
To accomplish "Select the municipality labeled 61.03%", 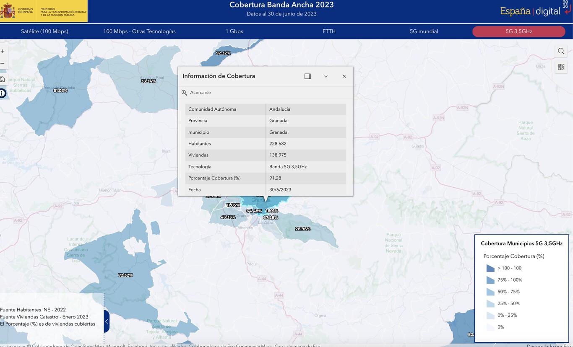I will [60, 91].
